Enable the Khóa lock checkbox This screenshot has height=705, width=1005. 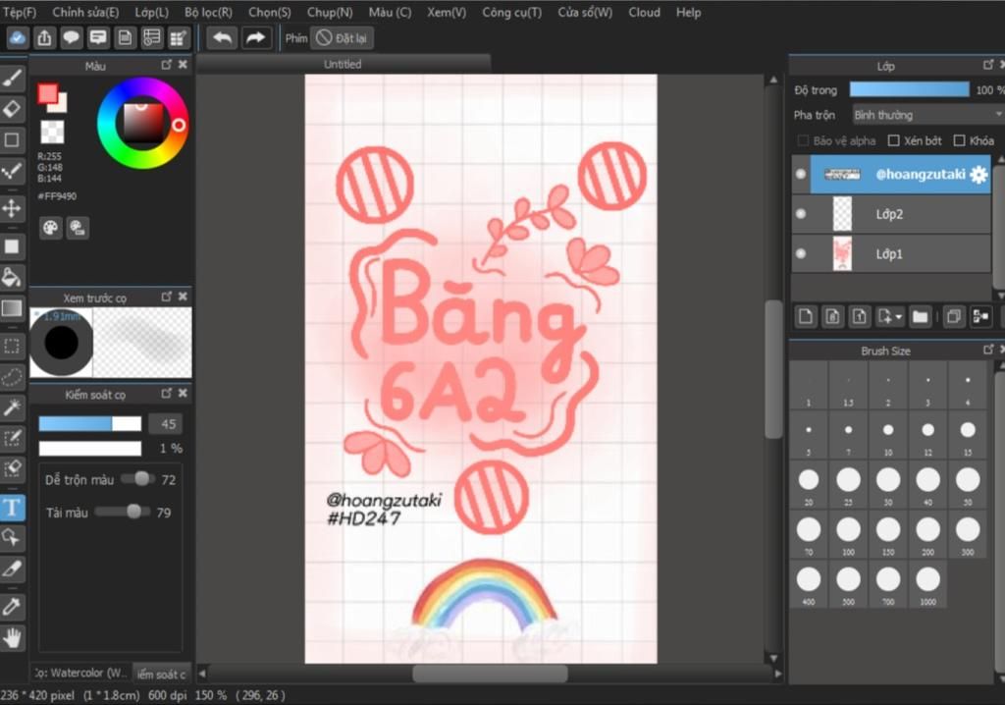(959, 140)
